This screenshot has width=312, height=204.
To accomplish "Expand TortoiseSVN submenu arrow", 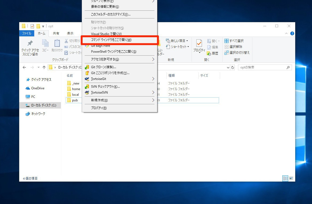I will [x=153, y=93].
